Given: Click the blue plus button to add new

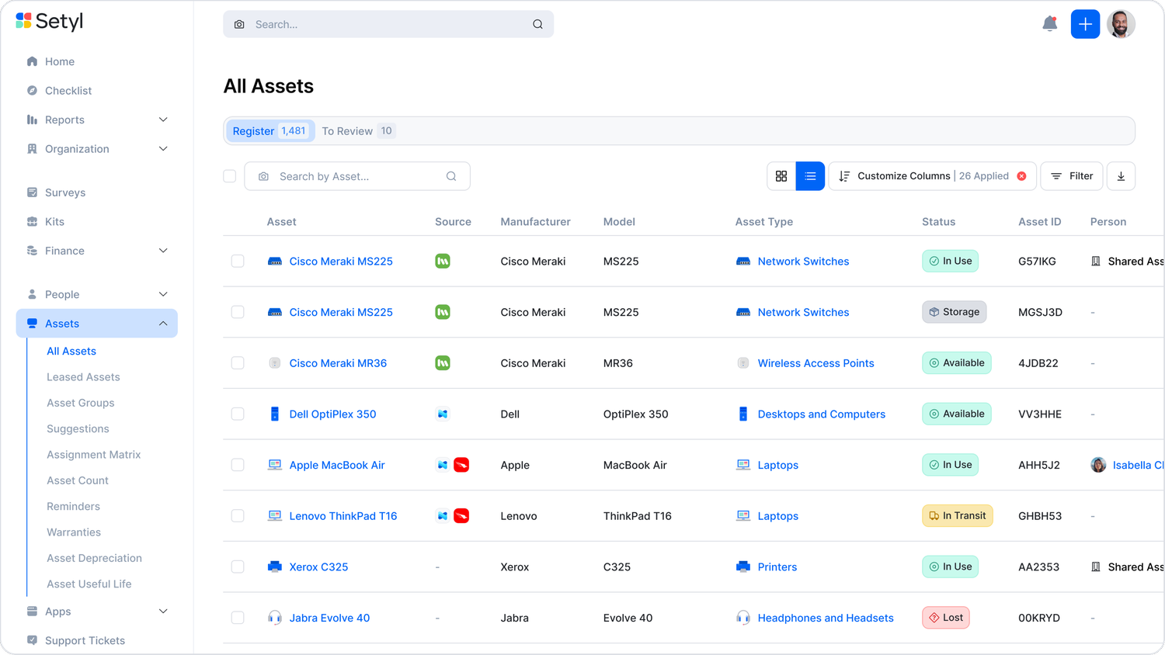Looking at the screenshot, I should pyautogui.click(x=1085, y=24).
